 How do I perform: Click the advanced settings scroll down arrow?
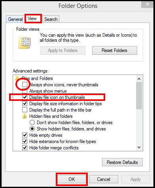click(x=139, y=147)
